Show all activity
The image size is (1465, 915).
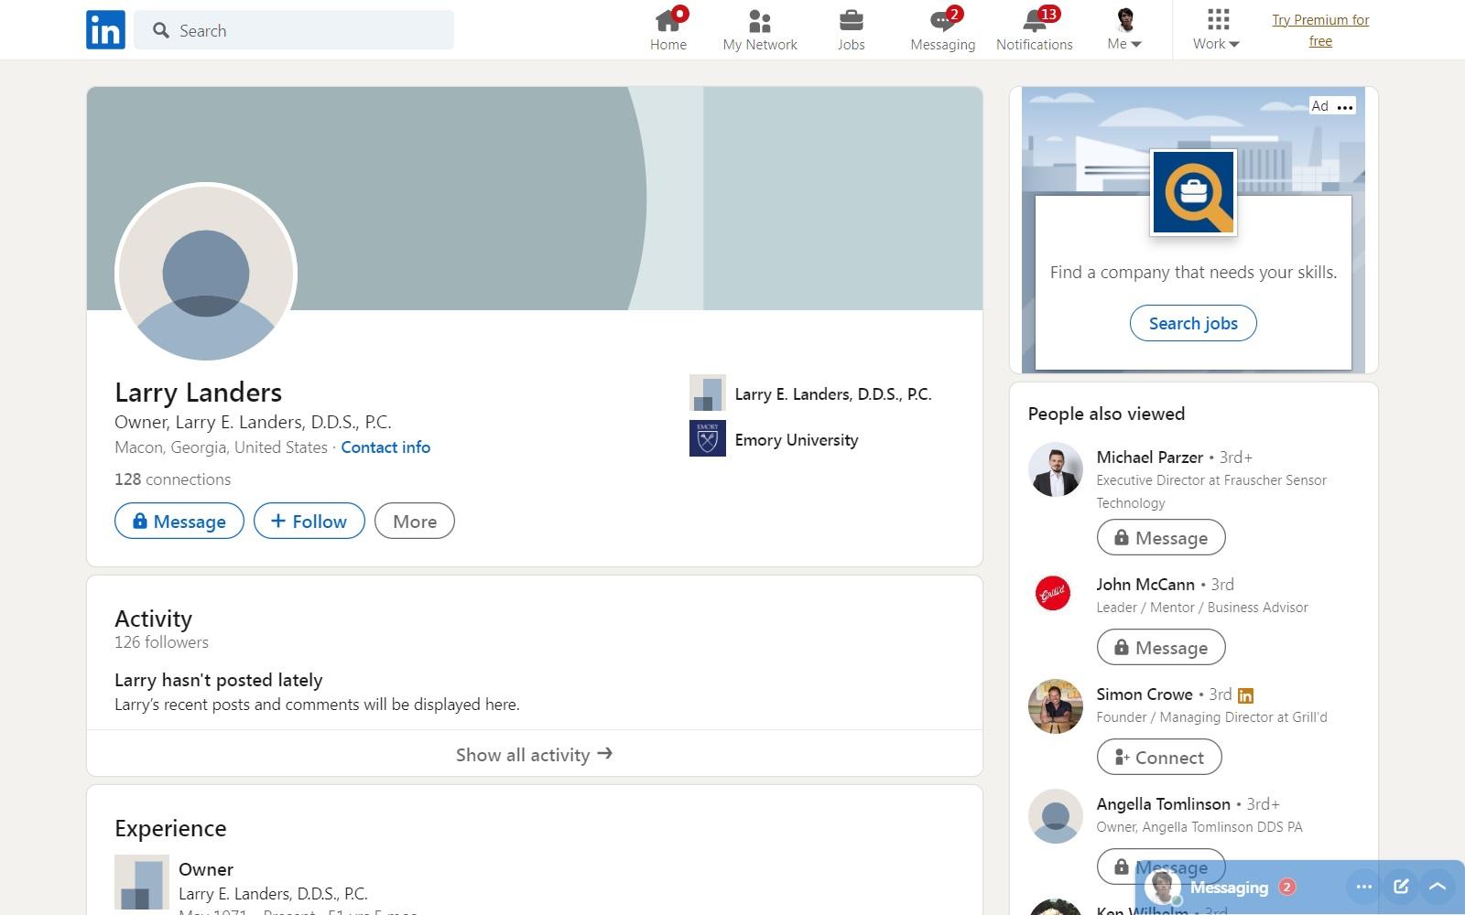[x=535, y=754]
